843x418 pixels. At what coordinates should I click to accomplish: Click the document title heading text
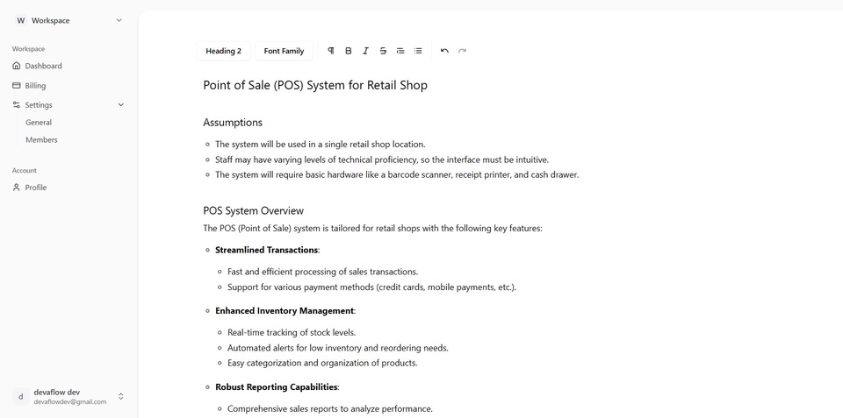(315, 85)
